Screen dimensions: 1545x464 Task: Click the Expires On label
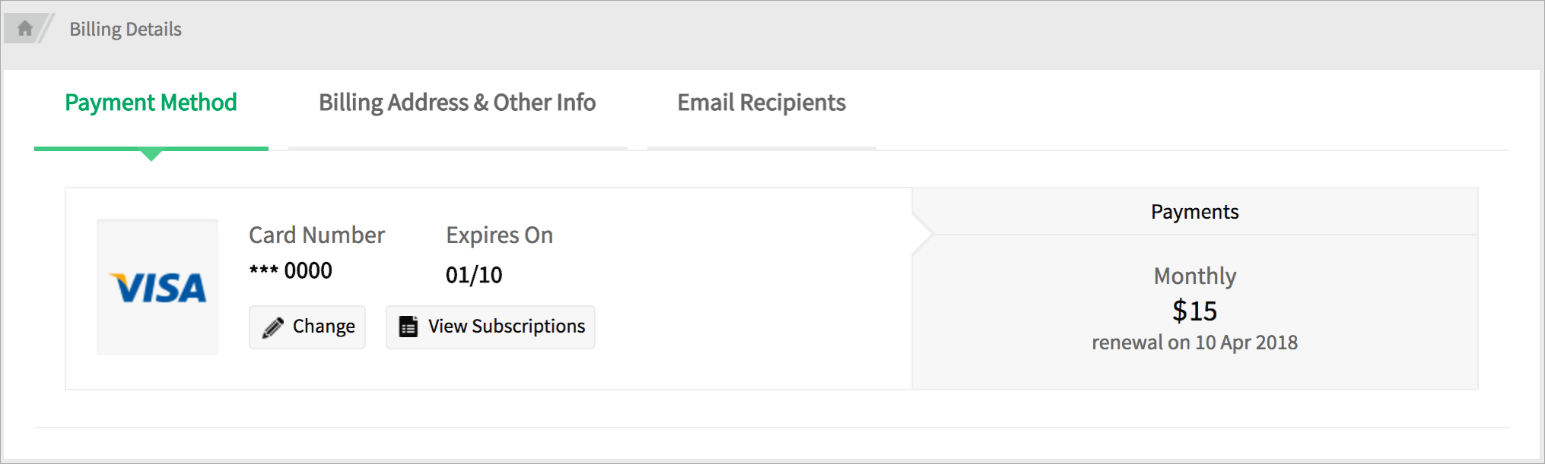tap(499, 235)
